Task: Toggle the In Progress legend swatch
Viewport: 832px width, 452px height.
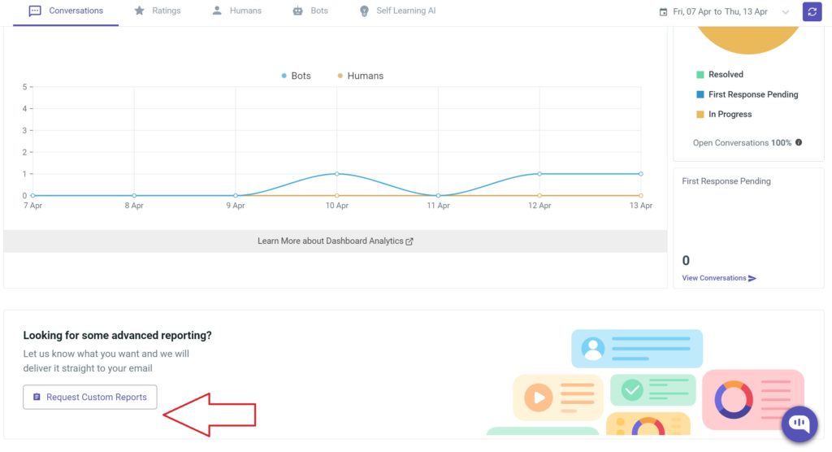Action: 700,114
